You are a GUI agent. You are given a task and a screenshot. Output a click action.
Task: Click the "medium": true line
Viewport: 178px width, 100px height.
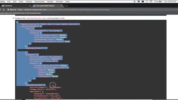click(x=46, y=72)
